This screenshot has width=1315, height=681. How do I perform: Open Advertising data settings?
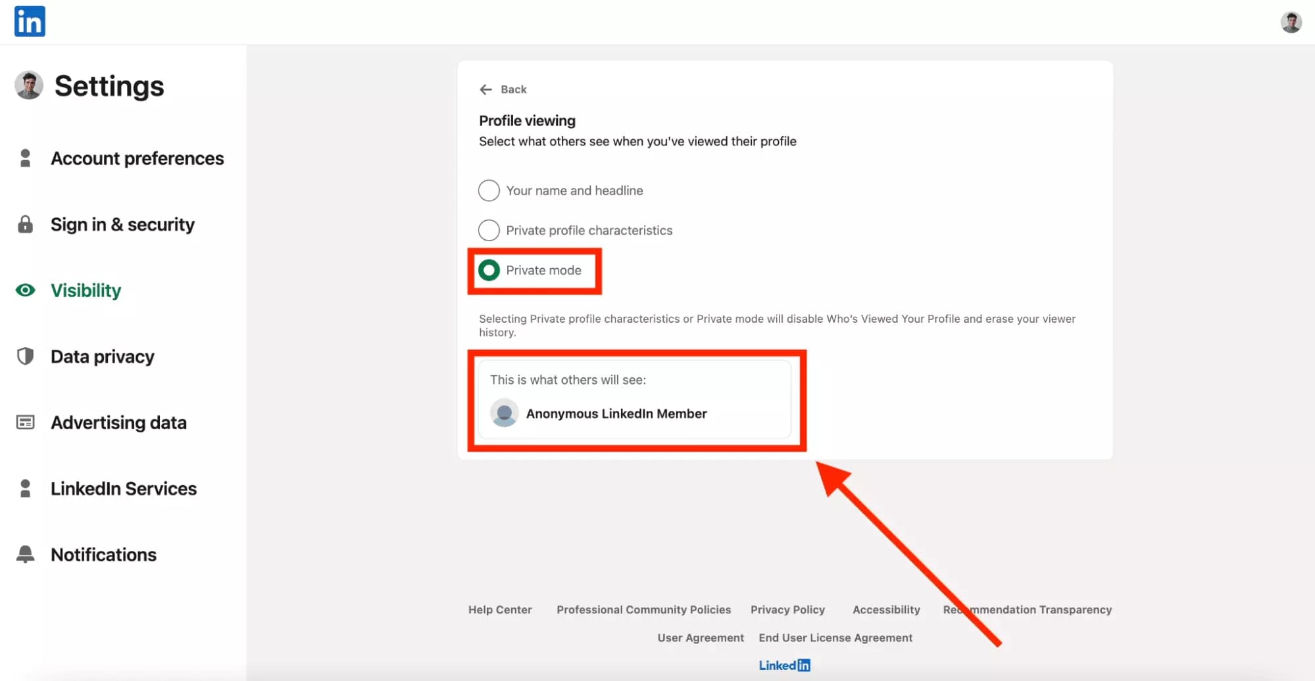pos(119,422)
